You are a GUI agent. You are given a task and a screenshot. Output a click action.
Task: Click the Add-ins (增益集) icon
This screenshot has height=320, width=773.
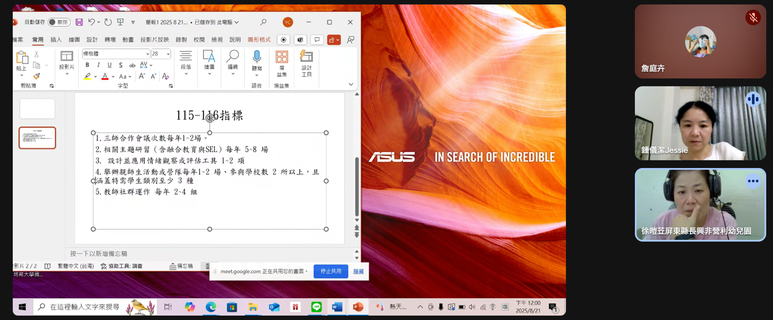282,63
